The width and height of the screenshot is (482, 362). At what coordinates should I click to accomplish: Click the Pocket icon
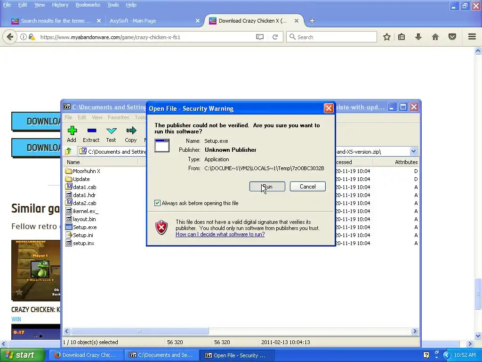point(452,37)
